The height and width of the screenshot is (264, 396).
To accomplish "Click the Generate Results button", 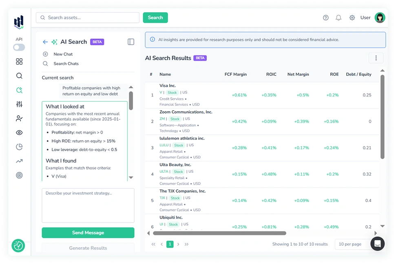I will tap(88, 248).
